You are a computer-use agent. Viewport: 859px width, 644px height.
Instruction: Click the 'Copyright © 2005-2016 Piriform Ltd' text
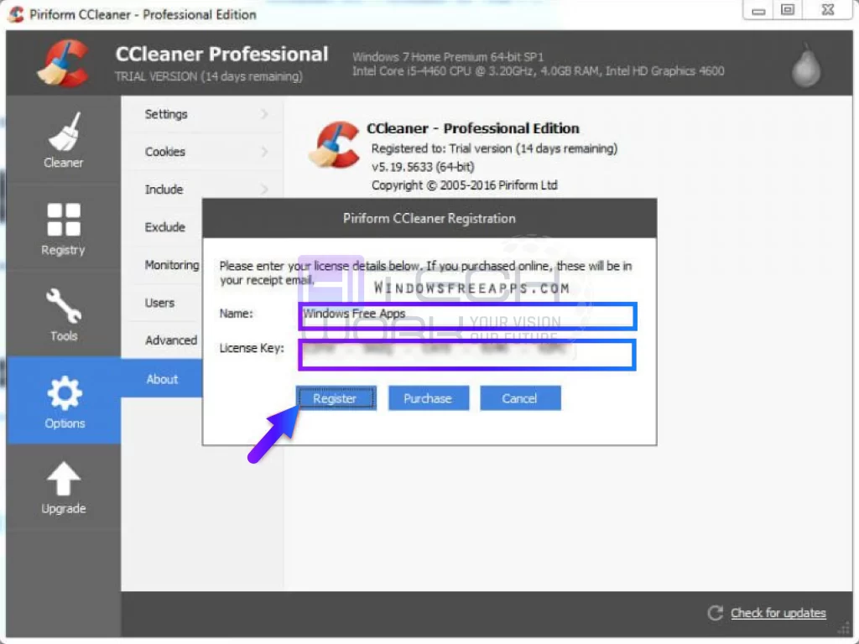coord(464,185)
